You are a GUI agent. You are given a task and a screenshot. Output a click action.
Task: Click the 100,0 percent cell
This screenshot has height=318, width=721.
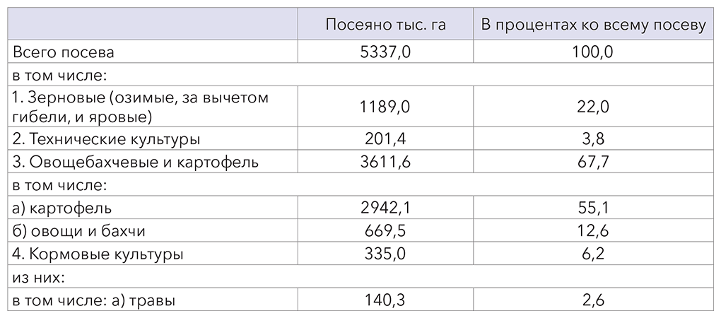click(594, 52)
